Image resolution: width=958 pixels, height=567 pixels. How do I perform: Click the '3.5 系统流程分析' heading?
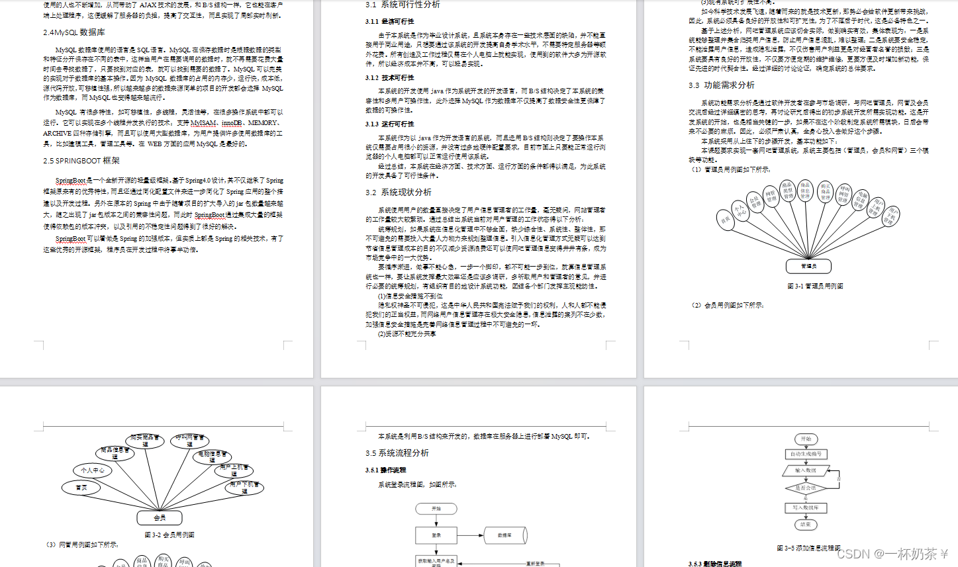coord(397,453)
